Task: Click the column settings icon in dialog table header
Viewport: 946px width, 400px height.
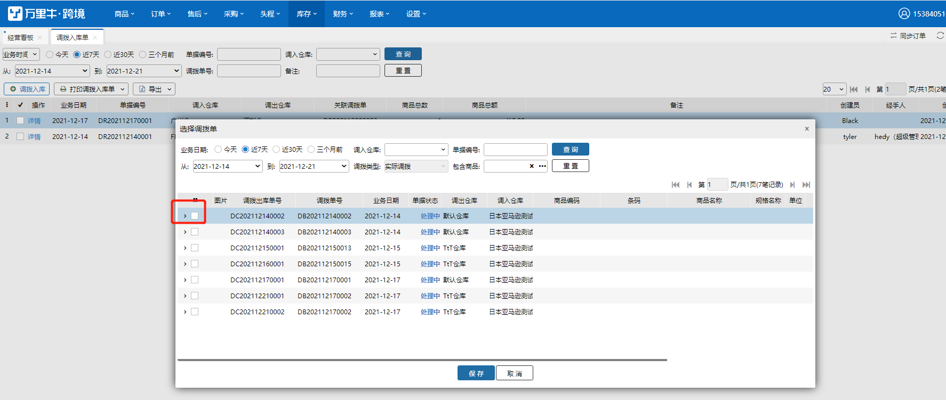Action: (x=195, y=200)
